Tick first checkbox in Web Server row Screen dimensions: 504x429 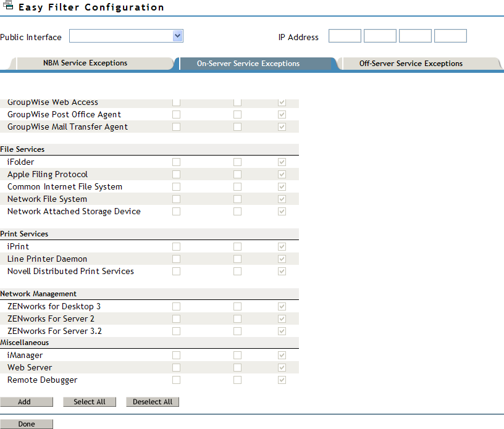176,367
